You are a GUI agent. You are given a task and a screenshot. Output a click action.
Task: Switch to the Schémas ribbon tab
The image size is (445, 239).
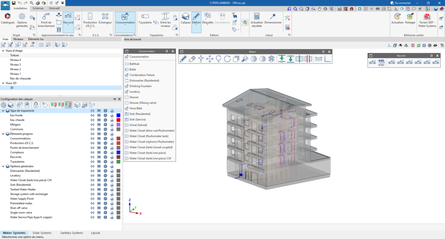[x=38, y=8]
